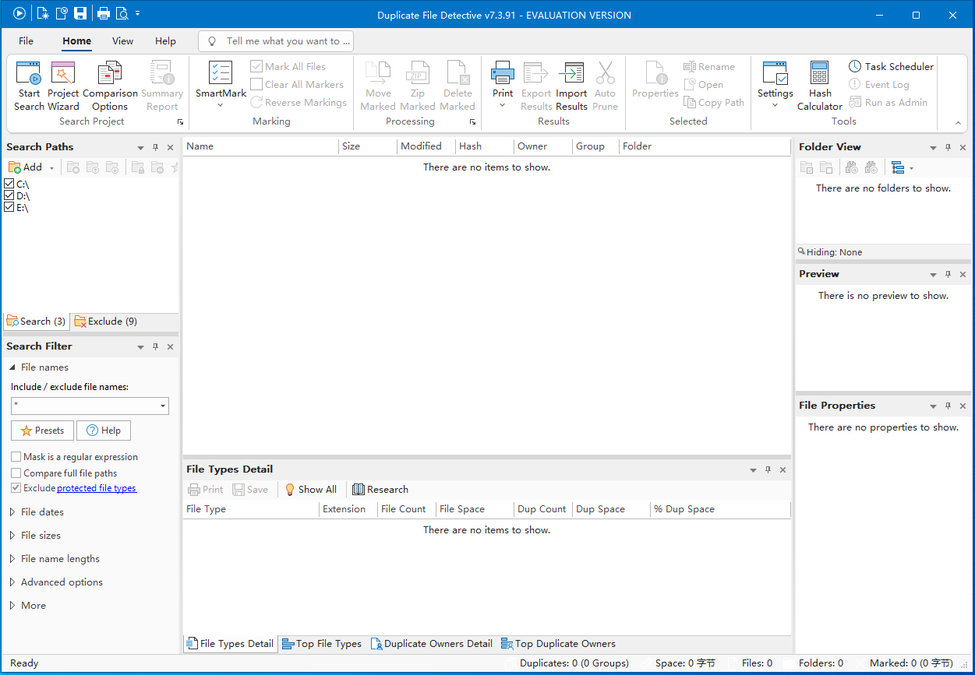The image size is (975, 675).
Task: Open the Add button dropdown arrow
Action: tap(52, 168)
